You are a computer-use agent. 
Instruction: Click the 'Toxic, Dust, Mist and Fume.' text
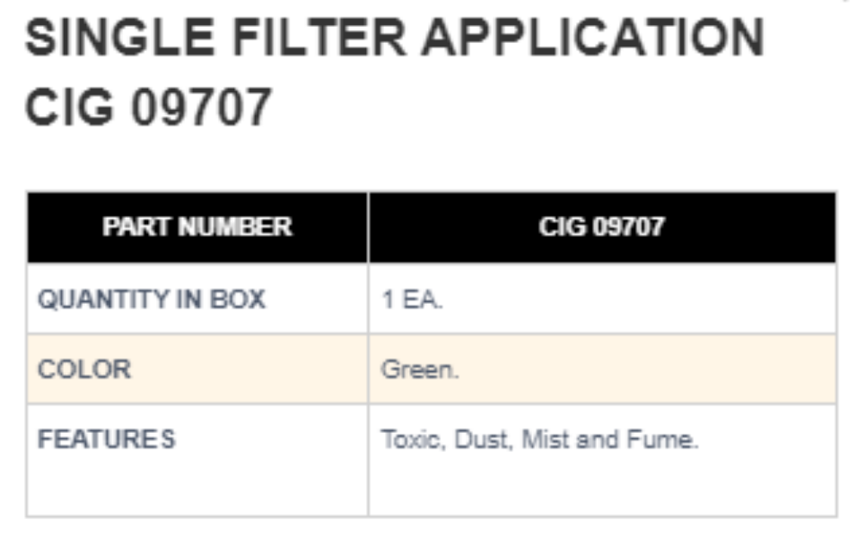coord(539,440)
